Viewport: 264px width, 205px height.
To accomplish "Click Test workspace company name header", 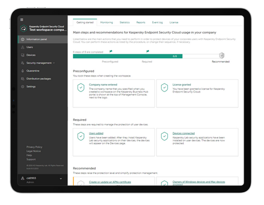I will [x=48, y=30].
